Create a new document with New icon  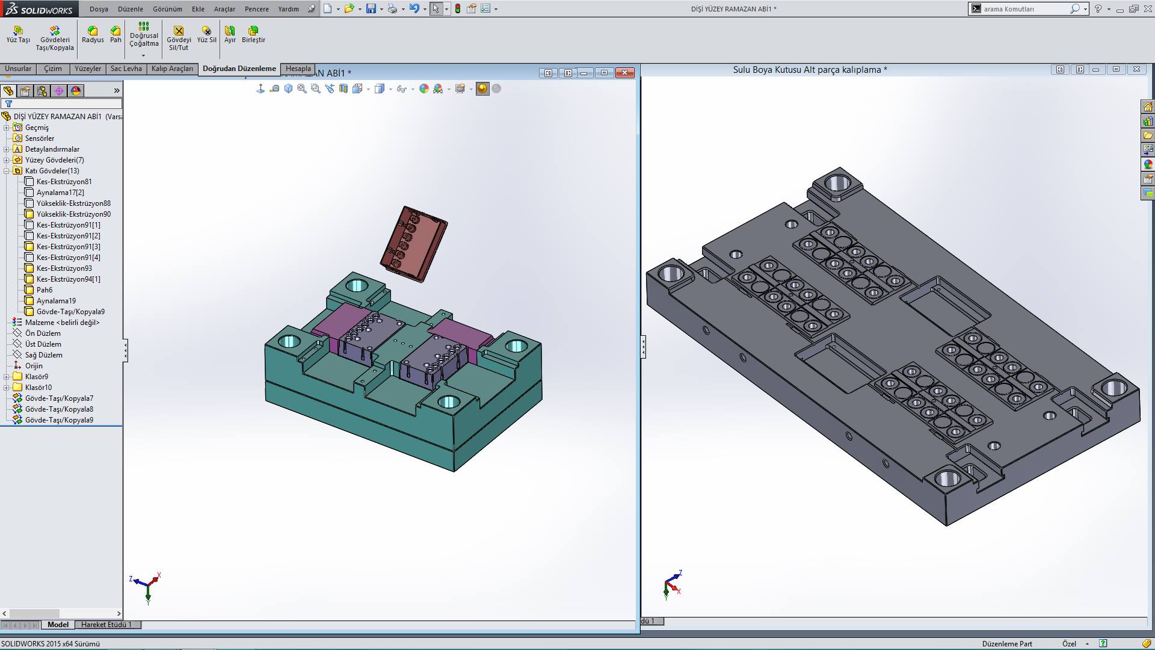(327, 8)
